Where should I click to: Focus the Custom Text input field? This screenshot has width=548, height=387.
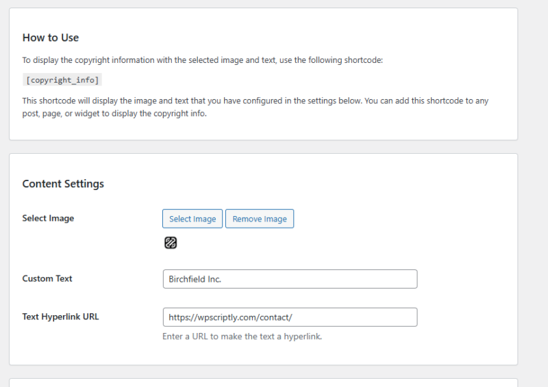[x=290, y=279]
